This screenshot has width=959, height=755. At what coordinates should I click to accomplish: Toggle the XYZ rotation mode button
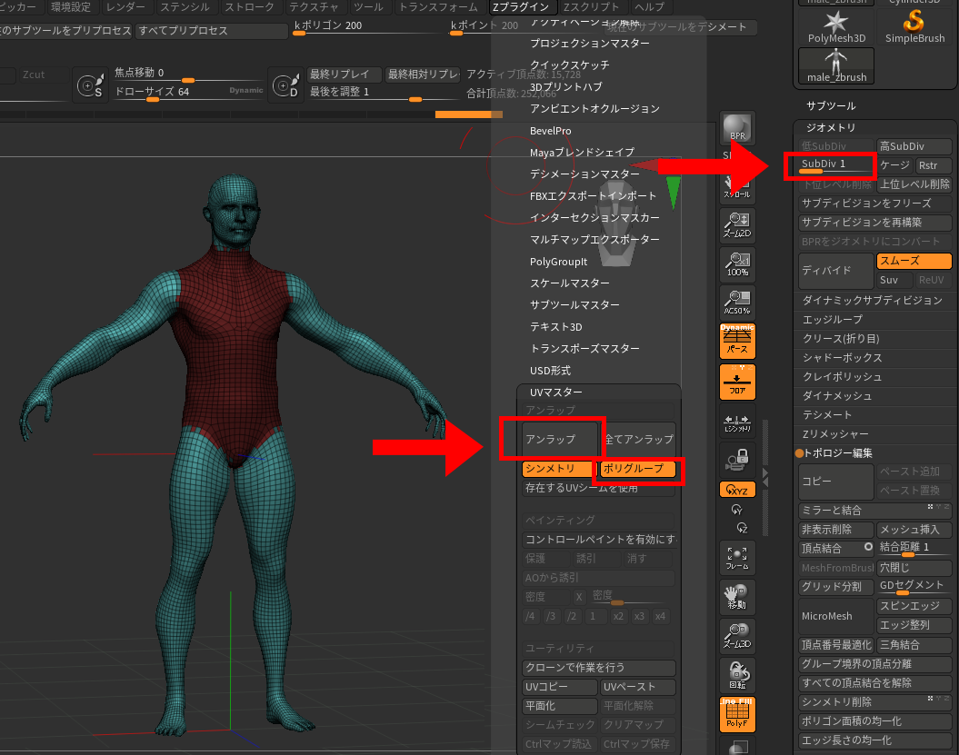click(737, 490)
